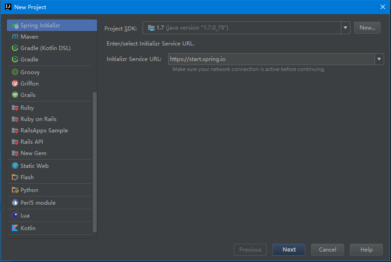Choose Gradle project type

click(x=52, y=59)
